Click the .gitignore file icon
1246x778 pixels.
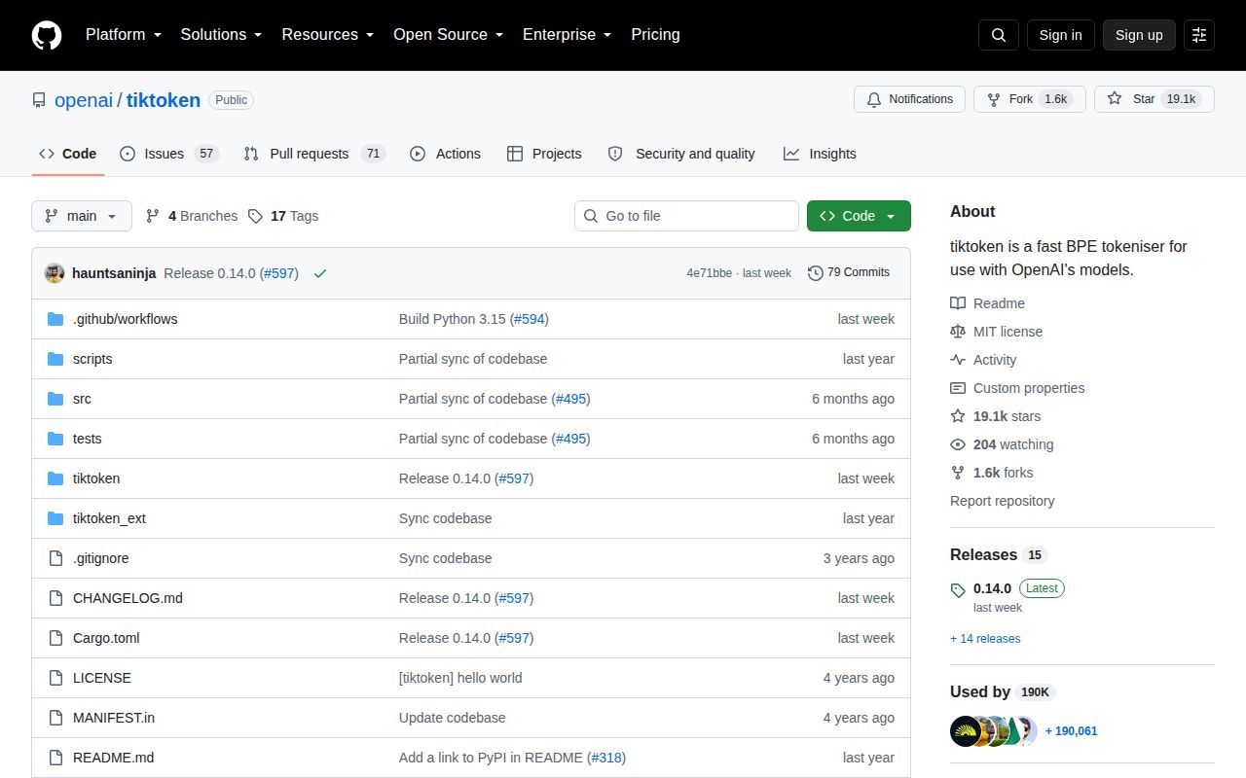pyautogui.click(x=55, y=558)
